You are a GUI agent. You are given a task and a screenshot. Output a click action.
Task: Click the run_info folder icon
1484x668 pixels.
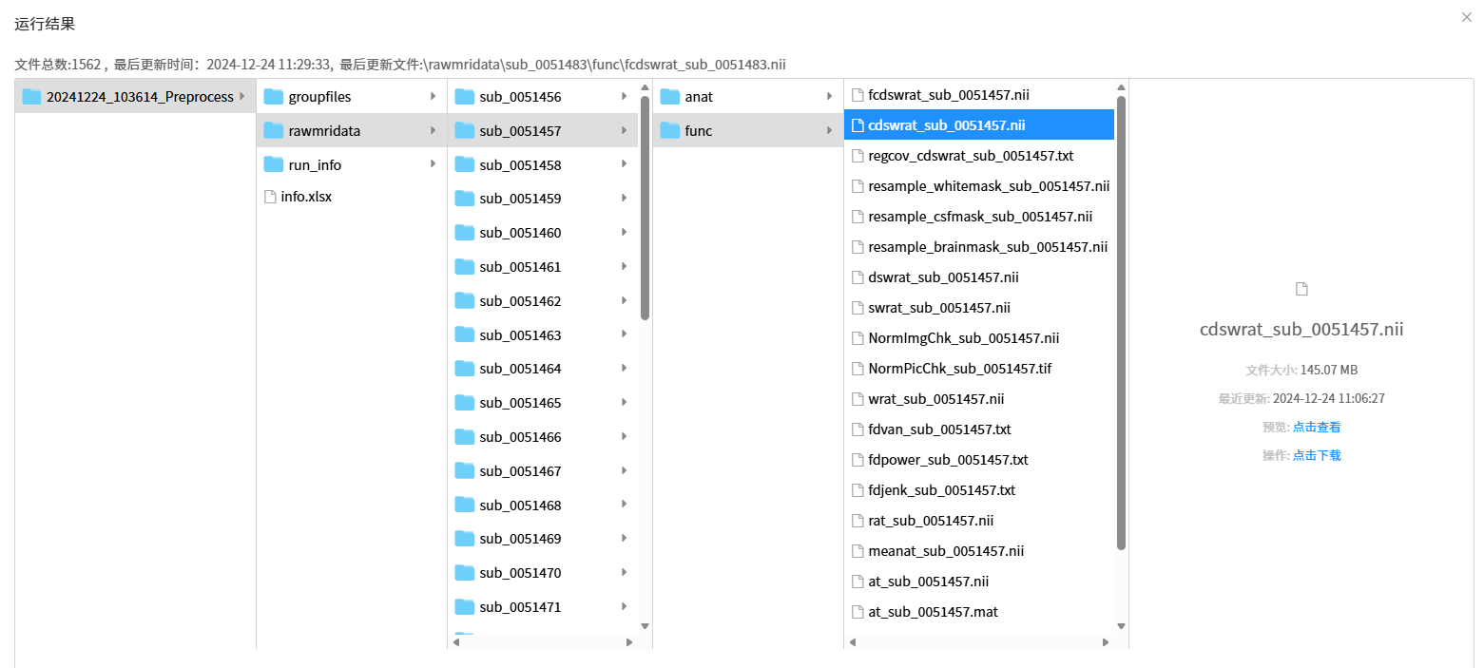click(x=274, y=165)
